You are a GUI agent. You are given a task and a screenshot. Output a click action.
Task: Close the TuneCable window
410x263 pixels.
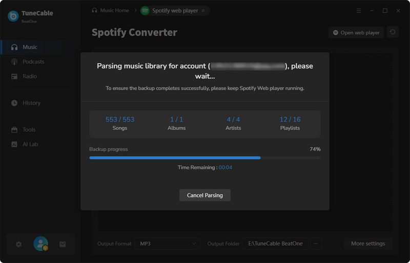[x=398, y=11]
